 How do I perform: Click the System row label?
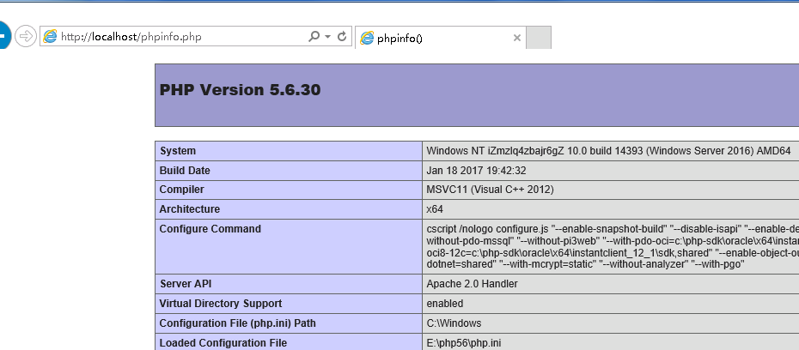tap(177, 151)
